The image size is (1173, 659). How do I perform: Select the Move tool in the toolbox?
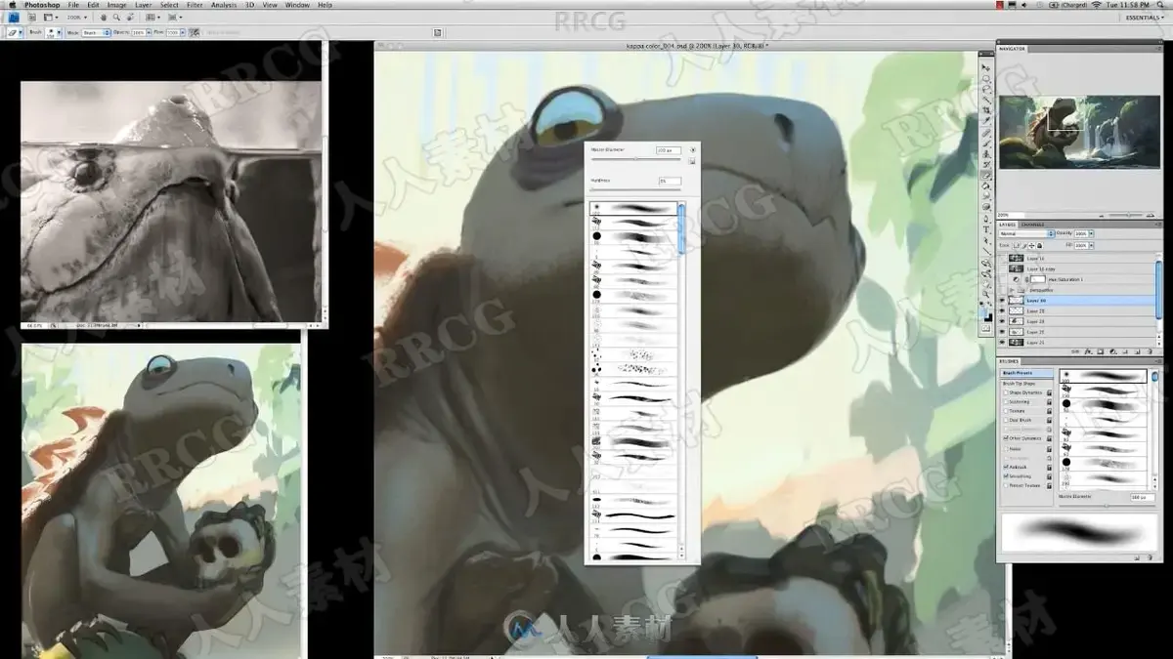pyautogui.click(x=986, y=66)
